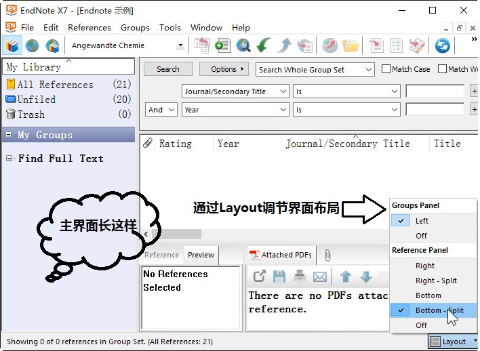Click the New Reference icon
The width and height of the screenshot is (480, 351).
pyautogui.click(x=222, y=45)
